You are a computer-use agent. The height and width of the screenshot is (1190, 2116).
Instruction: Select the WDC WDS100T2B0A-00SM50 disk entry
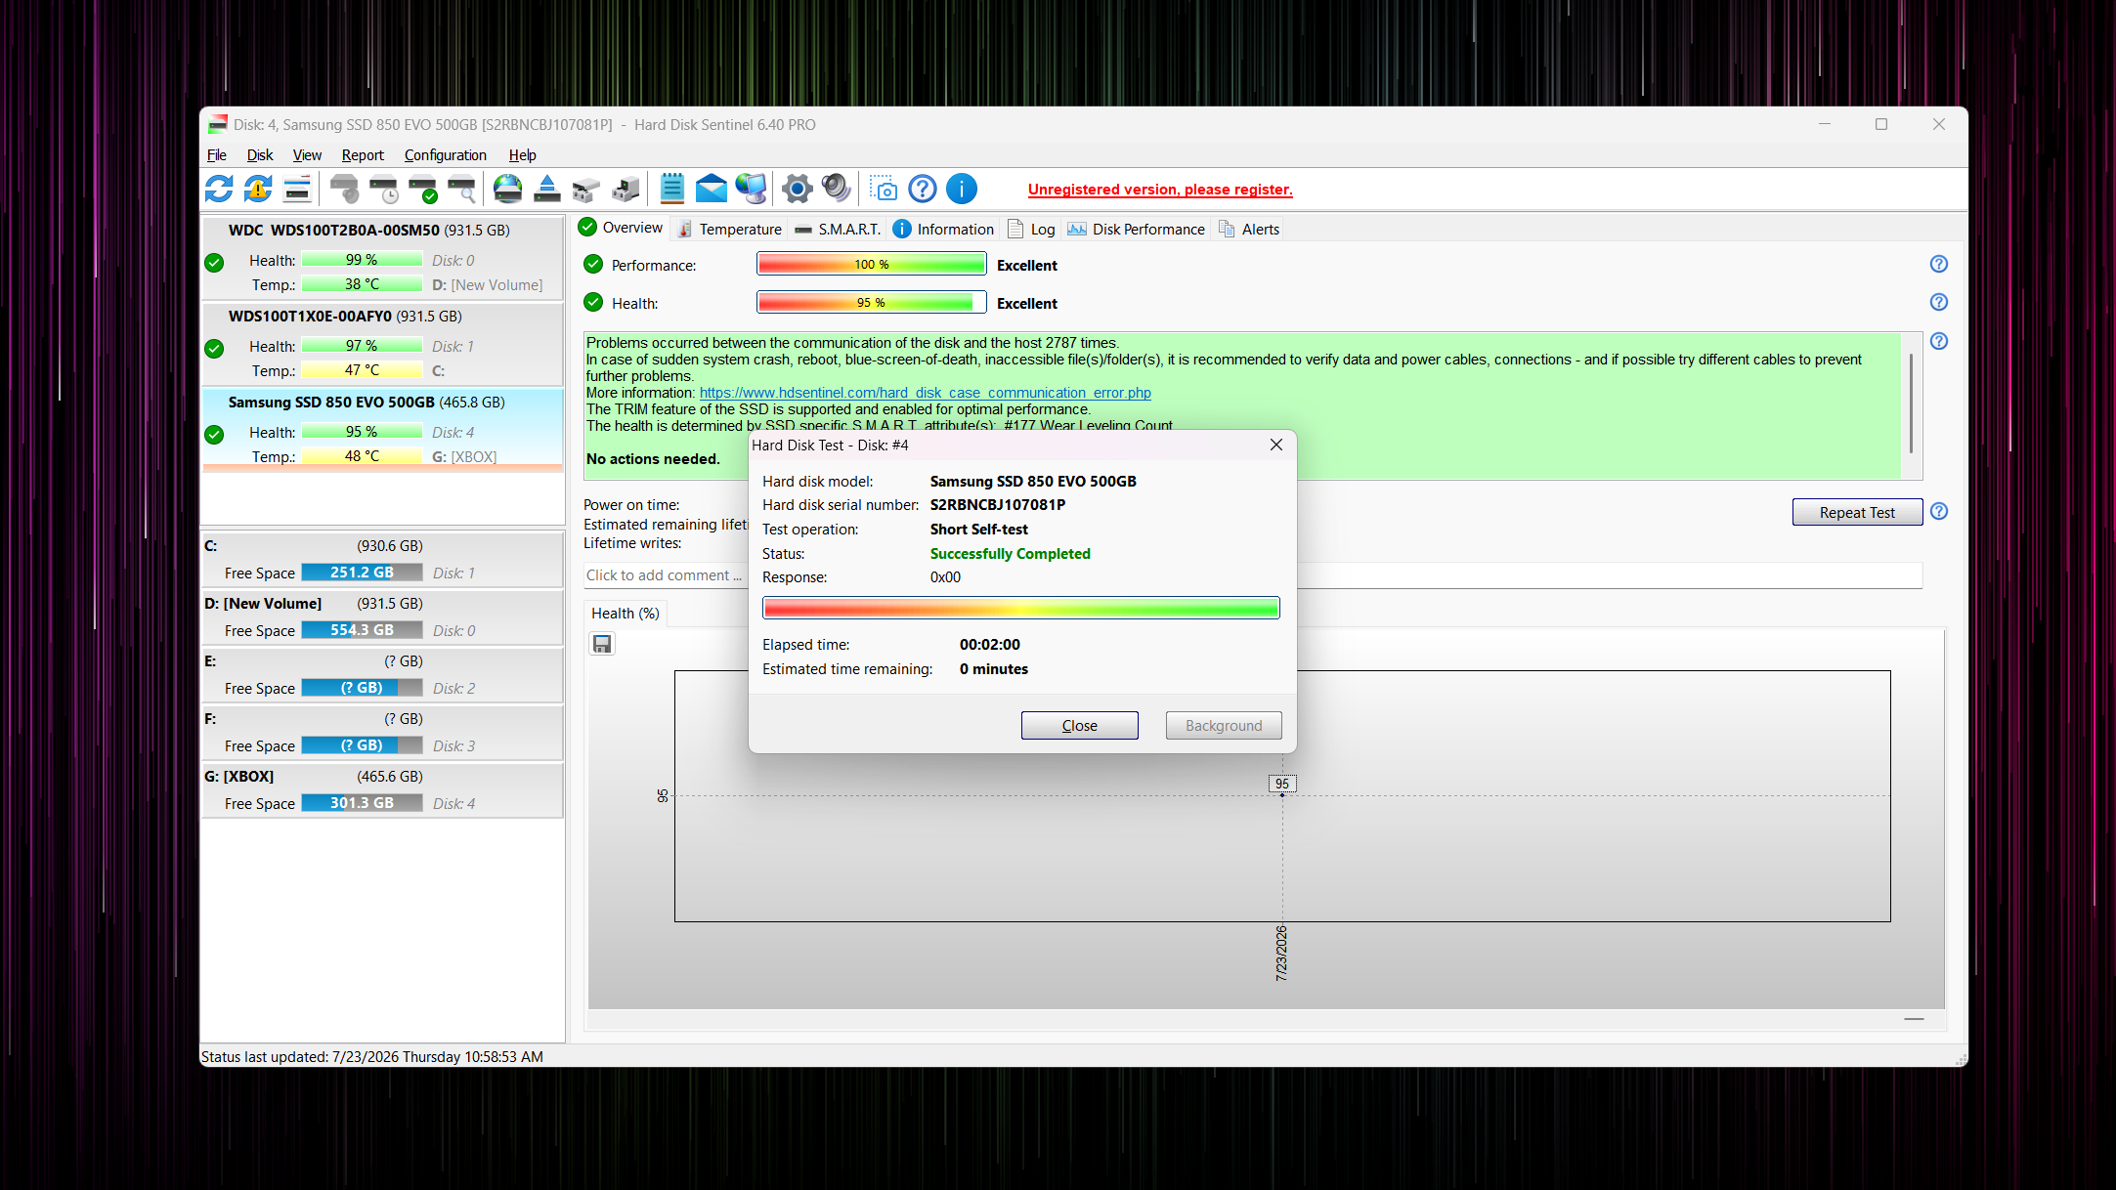(x=382, y=258)
